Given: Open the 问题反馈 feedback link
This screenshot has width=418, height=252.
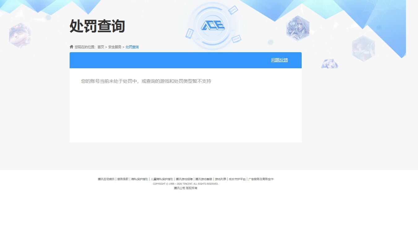Looking at the screenshot, I should [x=279, y=60].
